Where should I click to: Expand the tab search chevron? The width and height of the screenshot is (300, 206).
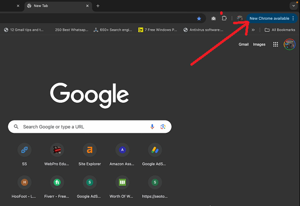click(294, 6)
